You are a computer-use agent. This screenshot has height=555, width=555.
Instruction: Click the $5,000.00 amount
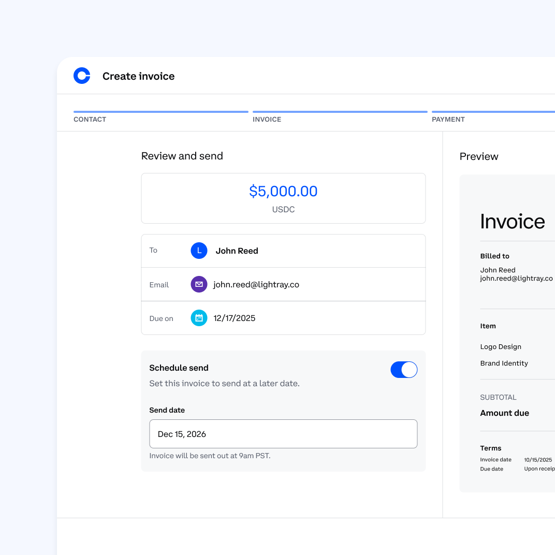[283, 191]
